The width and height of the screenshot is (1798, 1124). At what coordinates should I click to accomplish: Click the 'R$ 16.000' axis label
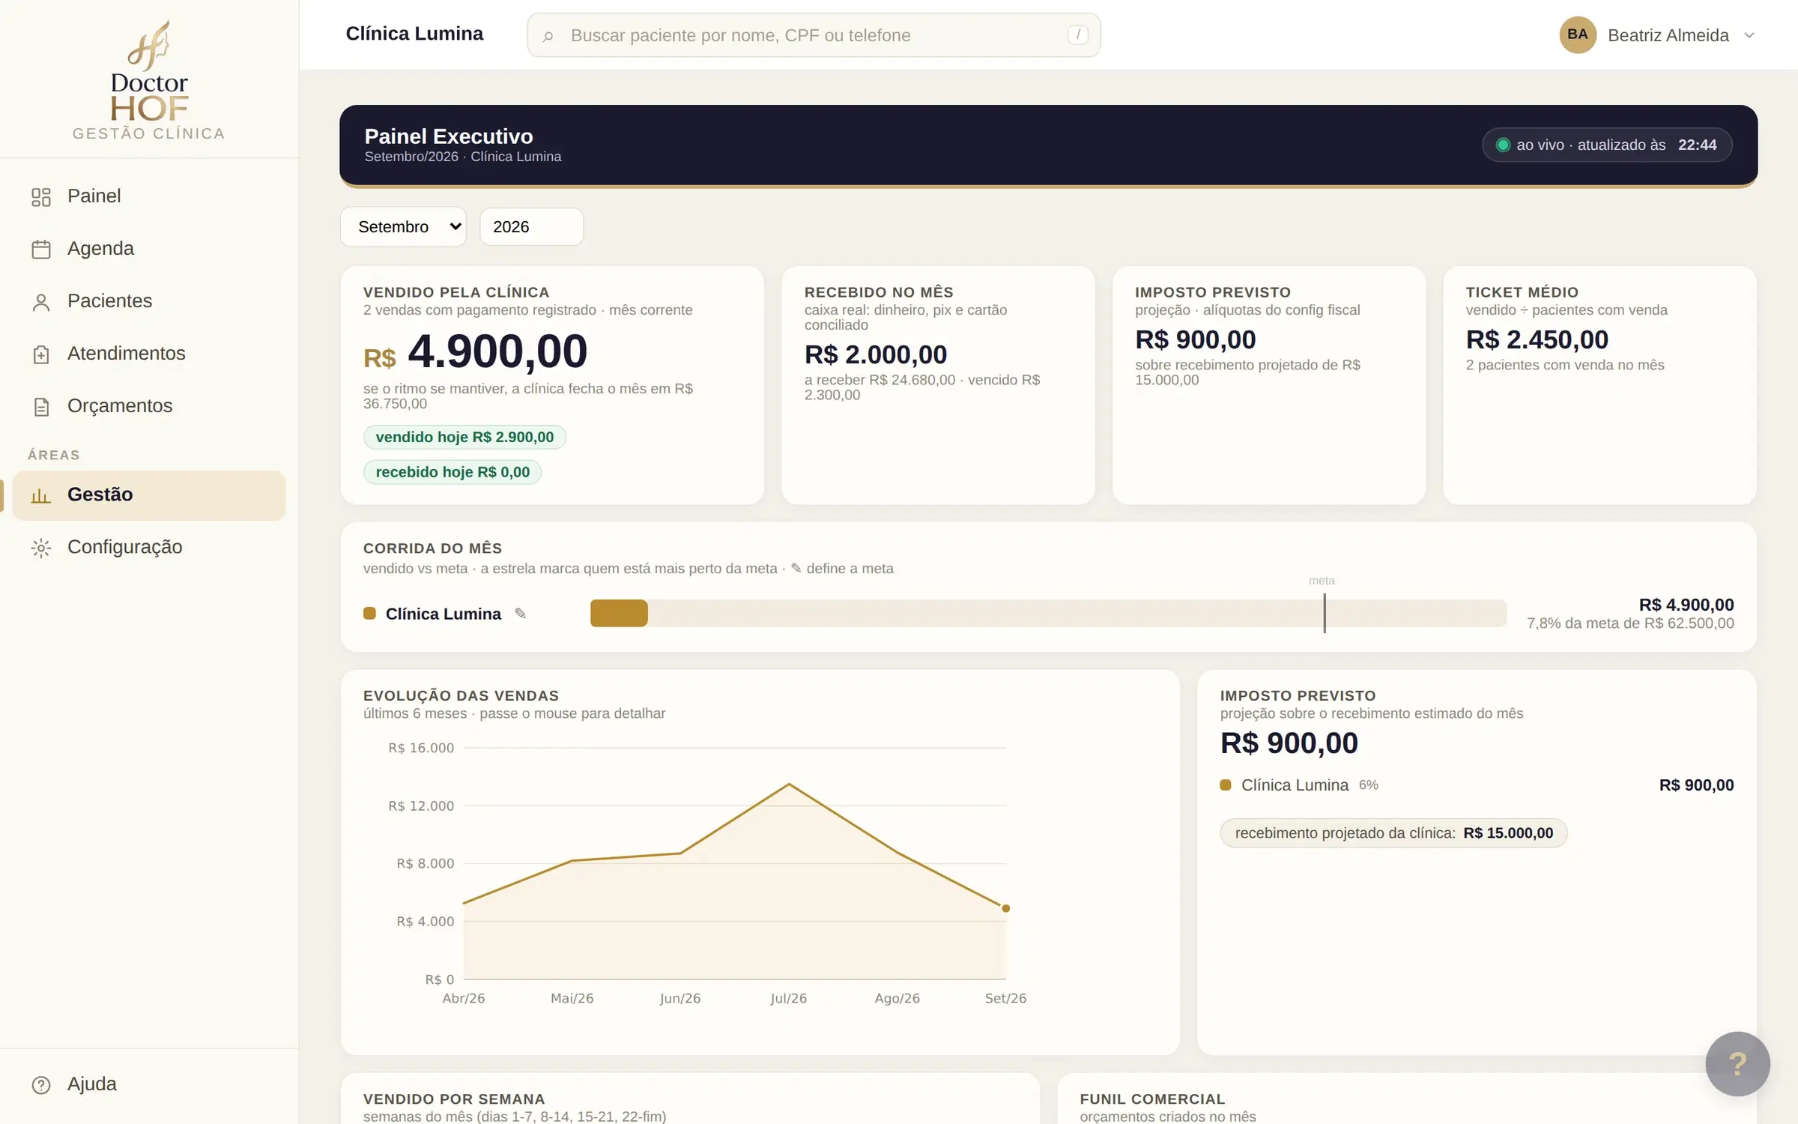pyautogui.click(x=421, y=748)
